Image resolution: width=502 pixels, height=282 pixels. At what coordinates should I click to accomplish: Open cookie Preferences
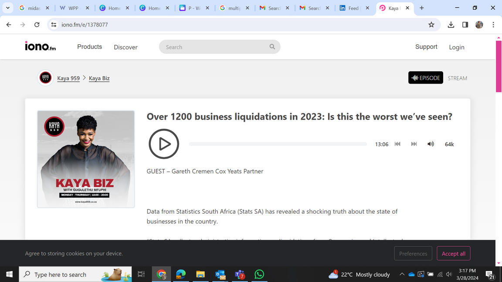(413, 254)
